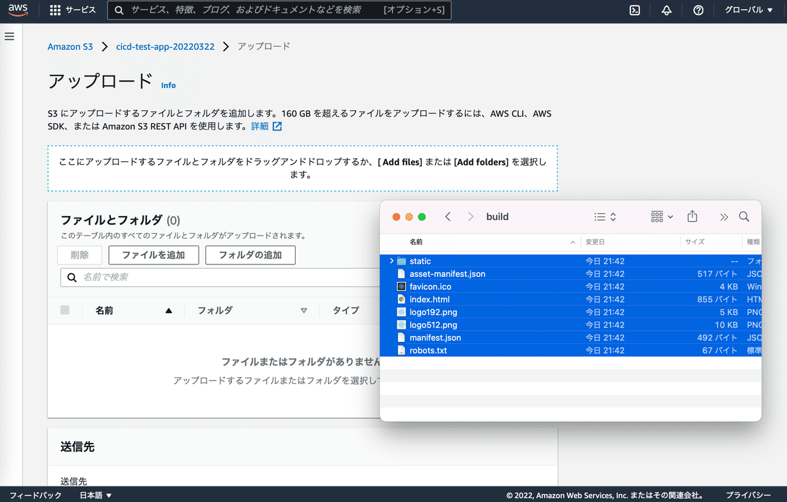Viewport: 787px width, 502px height.
Task: Click the AWS logo home icon
Action: click(18, 10)
